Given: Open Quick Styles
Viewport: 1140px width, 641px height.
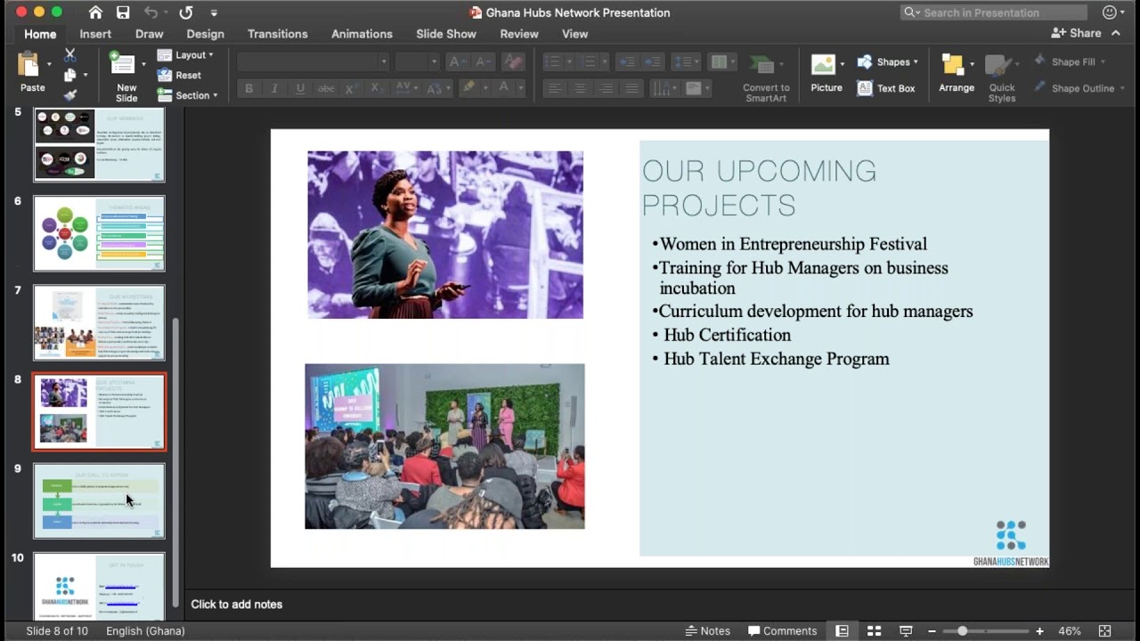Looking at the screenshot, I should (1002, 77).
